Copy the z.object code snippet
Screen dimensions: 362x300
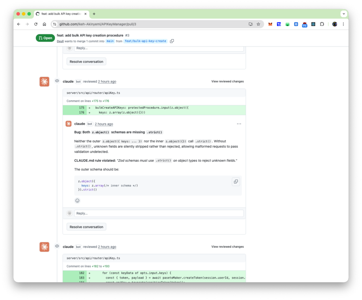[236, 182]
